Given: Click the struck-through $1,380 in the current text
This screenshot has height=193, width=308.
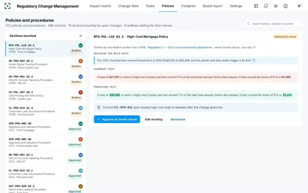Looking at the screenshot, I should [286, 77].
